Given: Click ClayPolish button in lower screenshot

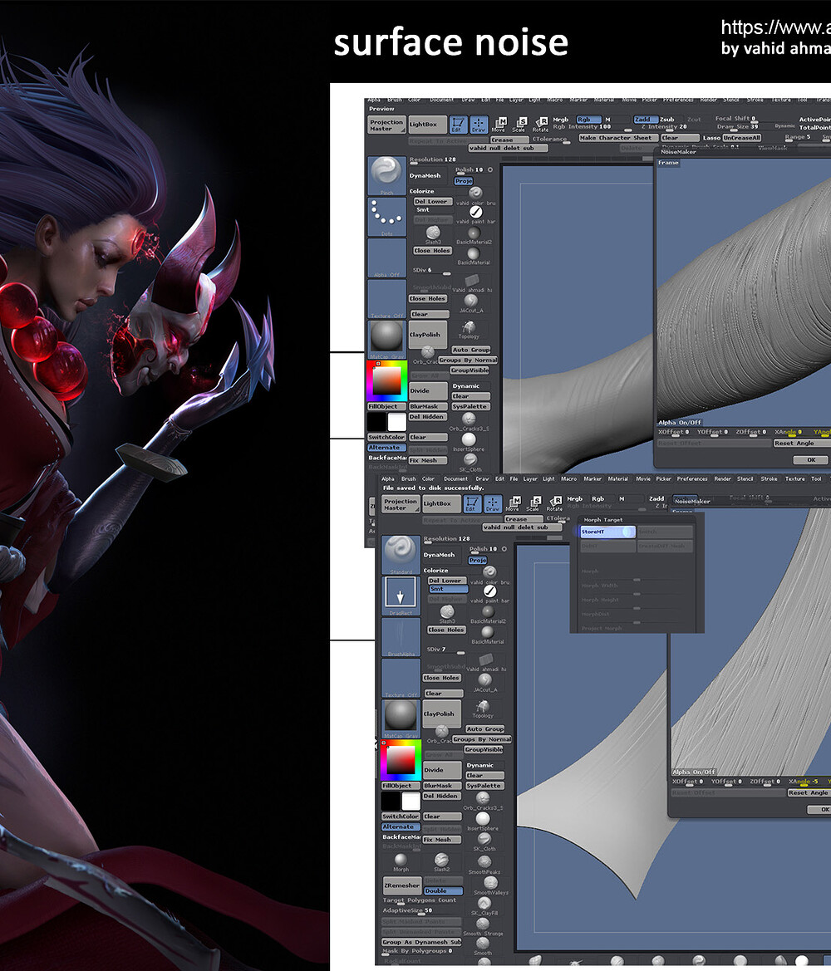Looking at the screenshot, I should click(x=441, y=714).
